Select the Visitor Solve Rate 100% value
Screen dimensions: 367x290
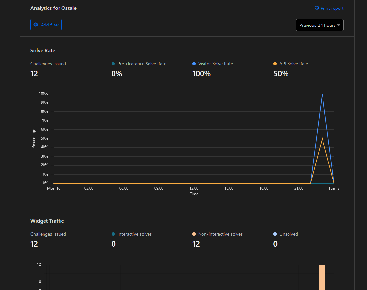click(201, 74)
